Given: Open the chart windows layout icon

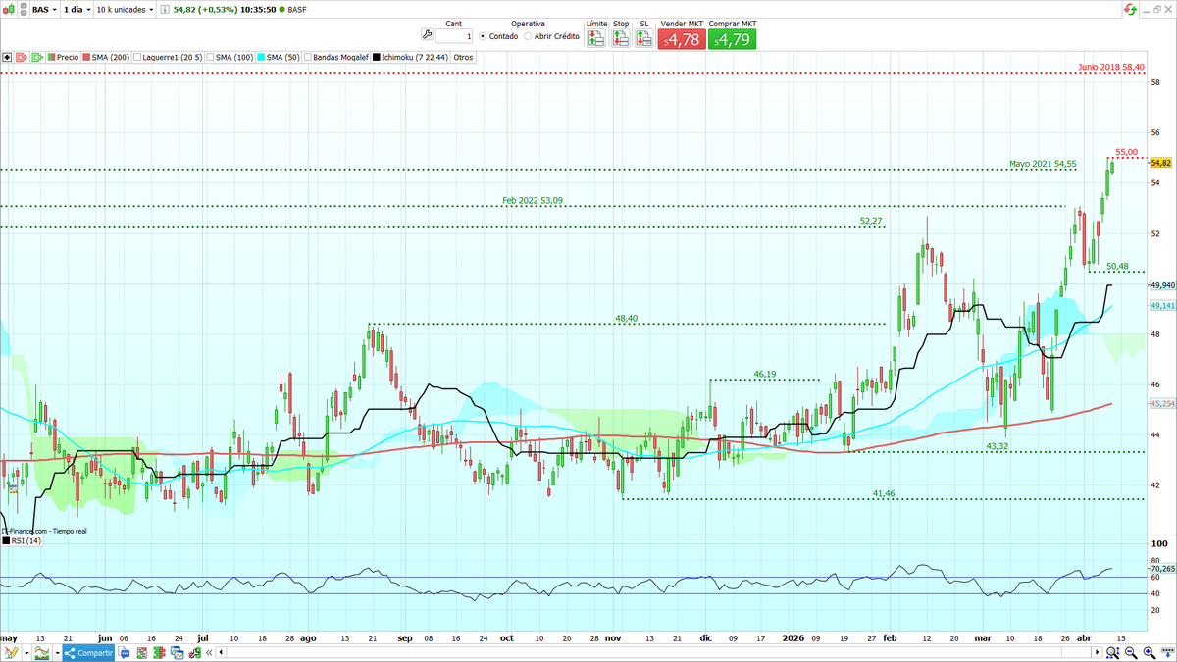Looking at the screenshot, I should point(177,653).
